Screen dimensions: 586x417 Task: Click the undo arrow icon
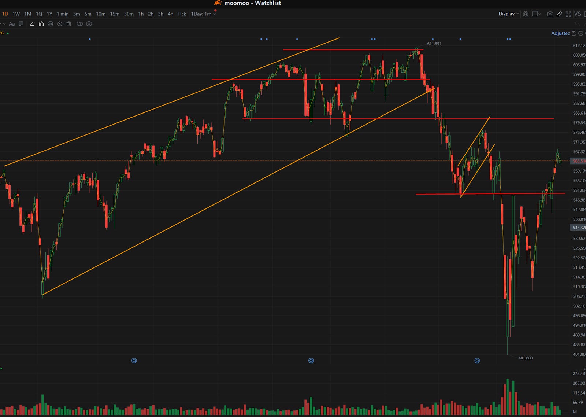click(x=577, y=24)
